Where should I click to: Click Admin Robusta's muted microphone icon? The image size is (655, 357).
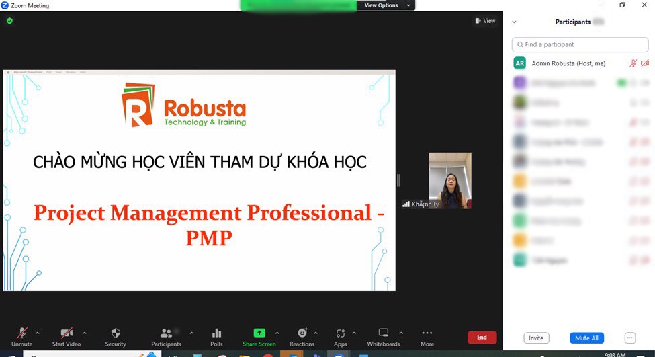click(634, 63)
